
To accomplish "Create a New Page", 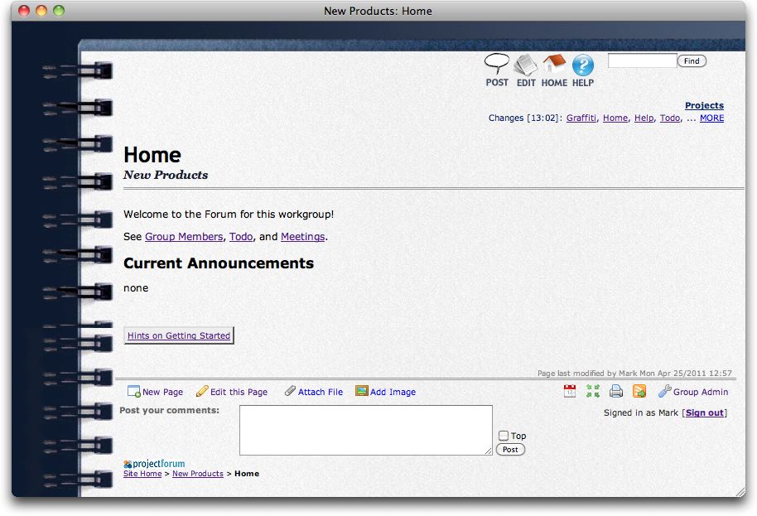I will (x=156, y=392).
